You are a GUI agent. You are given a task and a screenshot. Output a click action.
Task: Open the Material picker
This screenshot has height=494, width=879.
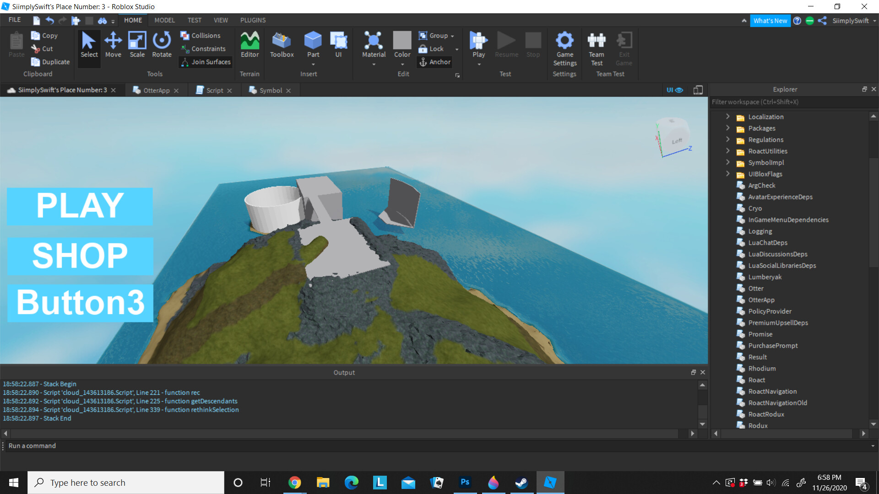[374, 45]
